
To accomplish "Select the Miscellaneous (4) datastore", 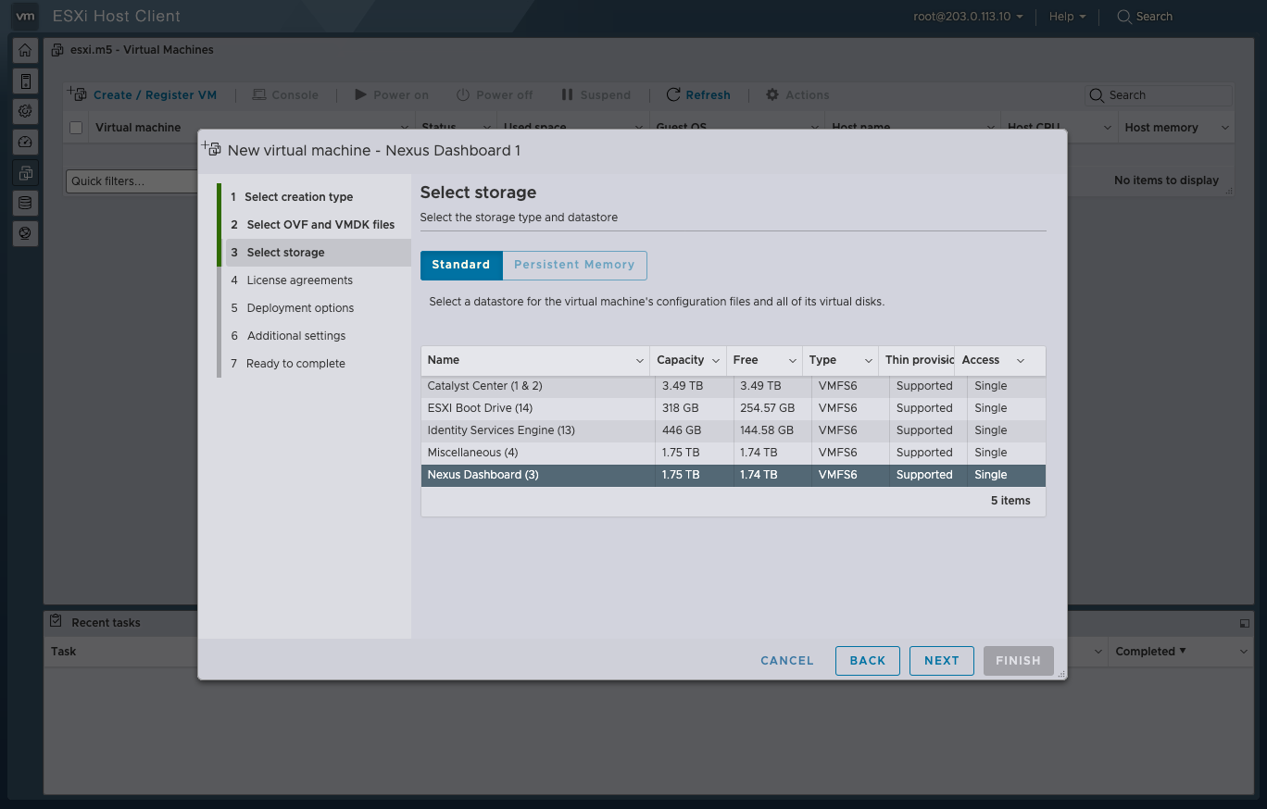I will (x=733, y=453).
